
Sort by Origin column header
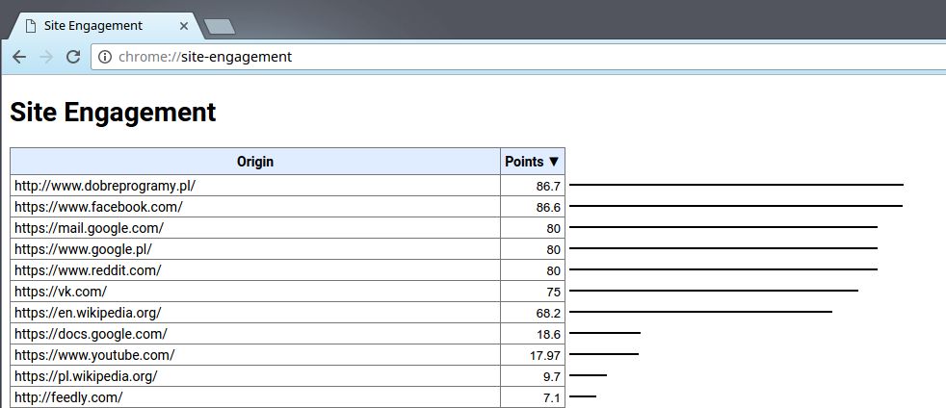255,162
